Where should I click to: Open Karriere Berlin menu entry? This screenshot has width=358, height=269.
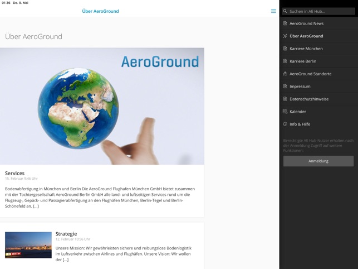point(318,61)
